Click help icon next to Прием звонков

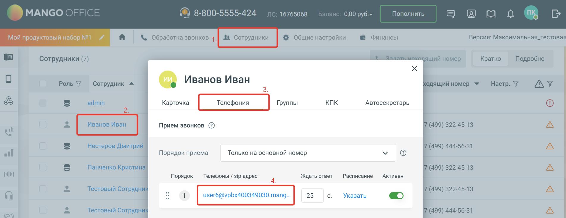click(212, 125)
